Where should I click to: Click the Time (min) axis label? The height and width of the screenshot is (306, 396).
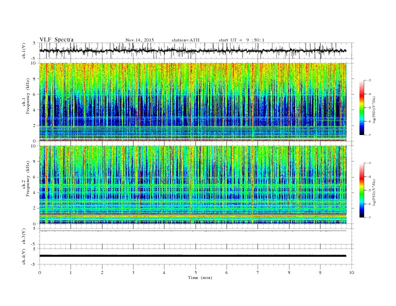coord(200,277)
